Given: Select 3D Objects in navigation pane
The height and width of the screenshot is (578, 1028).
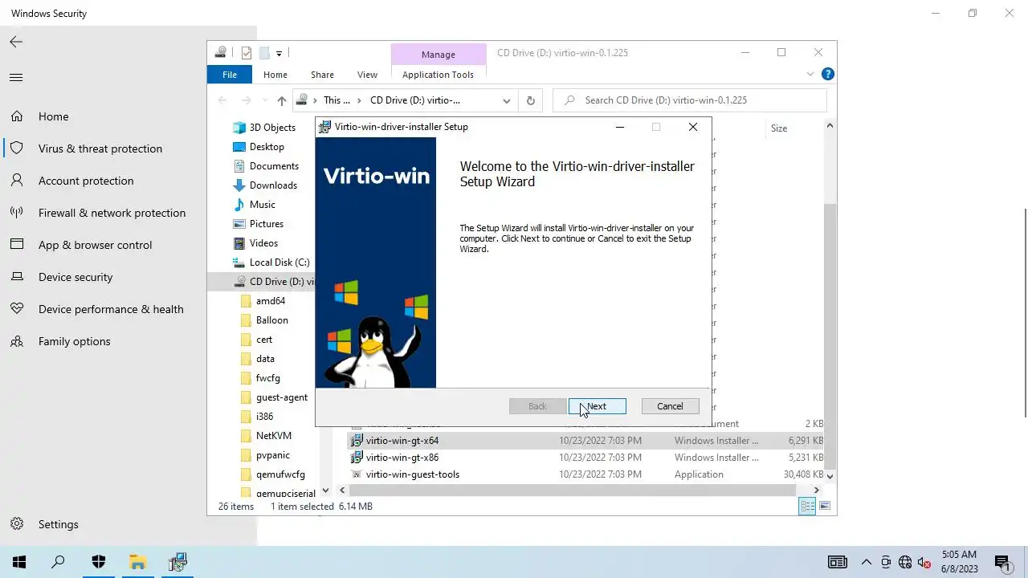Looking at the screenshot, I should pyautogui.click(x=272, y=128).
